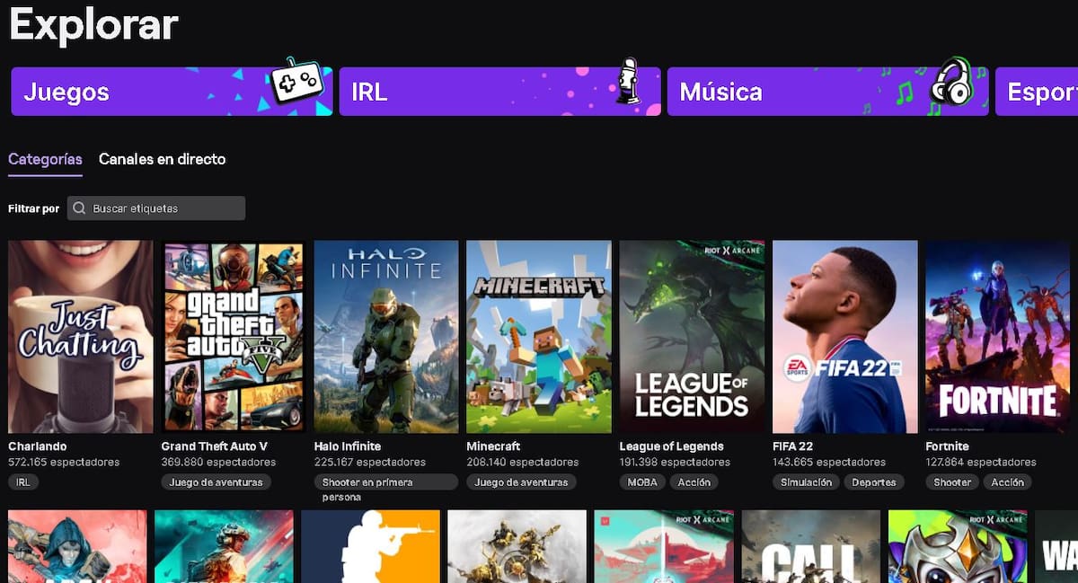Screen dimensions: 1078x583
Task: Open the Grand Theft Auto V cover
Action: (x=234, y=337)
